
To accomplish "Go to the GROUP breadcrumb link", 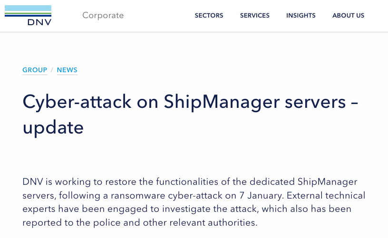I will tap(35, 70).
